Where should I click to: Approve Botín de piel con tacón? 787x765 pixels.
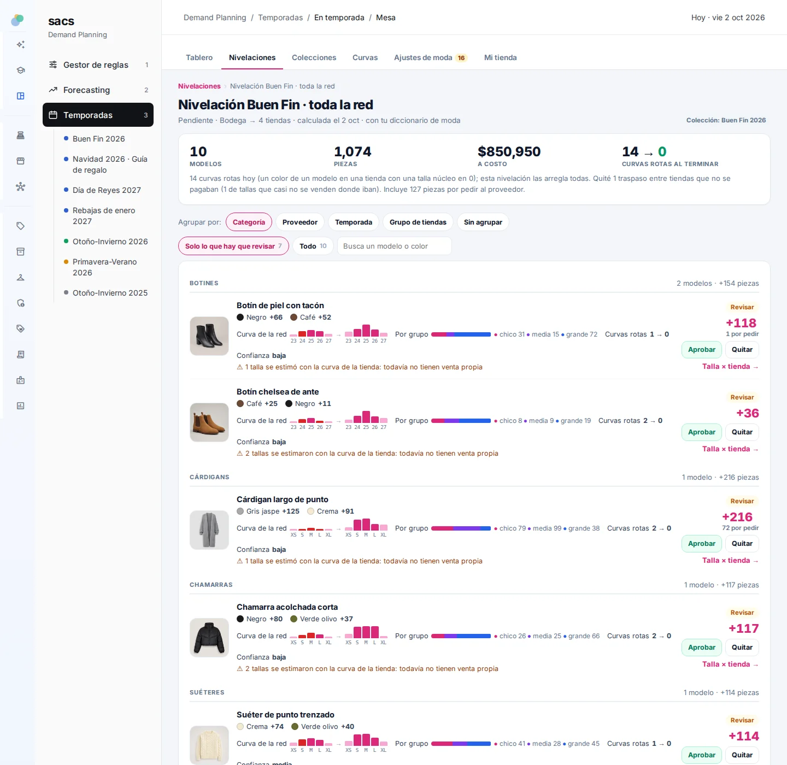pyautogui.click(x=702, y=350)
